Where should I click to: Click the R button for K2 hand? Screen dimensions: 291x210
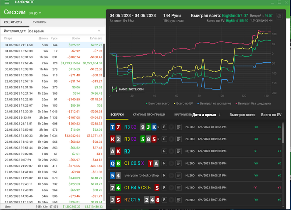coord(164,139)
